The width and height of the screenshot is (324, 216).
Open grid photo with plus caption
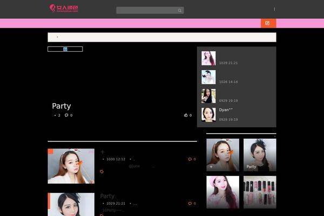tap(222, 155)
